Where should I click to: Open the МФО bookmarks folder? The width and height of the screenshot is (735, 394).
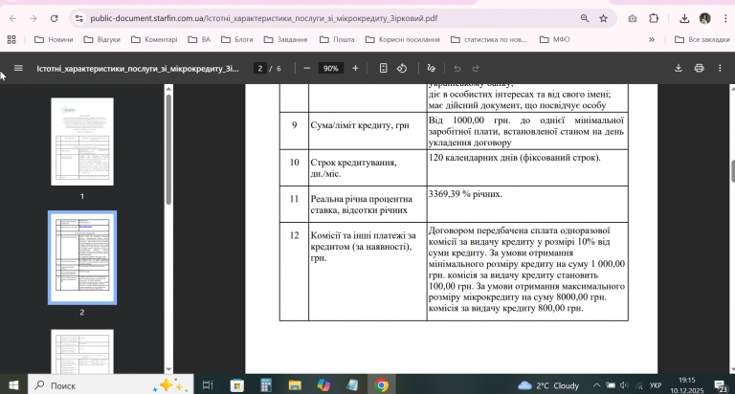[x=554, y=39]
